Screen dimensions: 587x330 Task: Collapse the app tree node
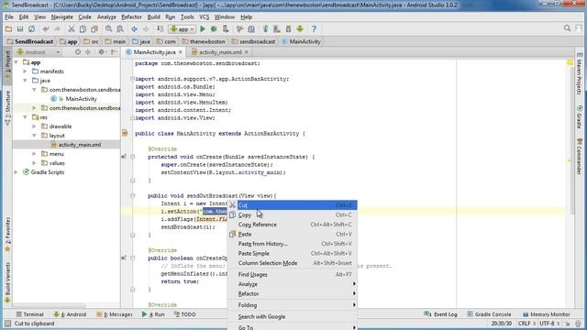(x=17, y=62)
